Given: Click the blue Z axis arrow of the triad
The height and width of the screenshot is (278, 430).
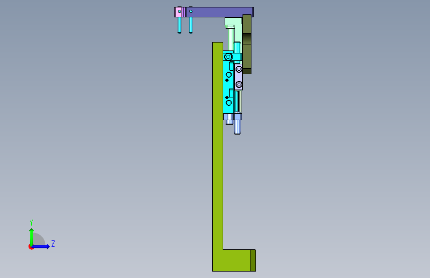Looking at the screenshot, I should [x=41, y=246].
